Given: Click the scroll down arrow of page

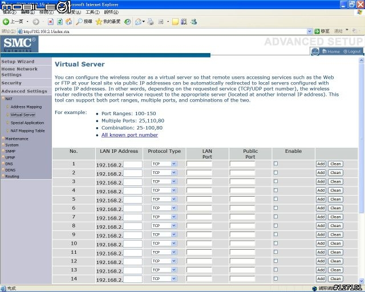Looking at the screenshot, I should [x=361, y=281].
